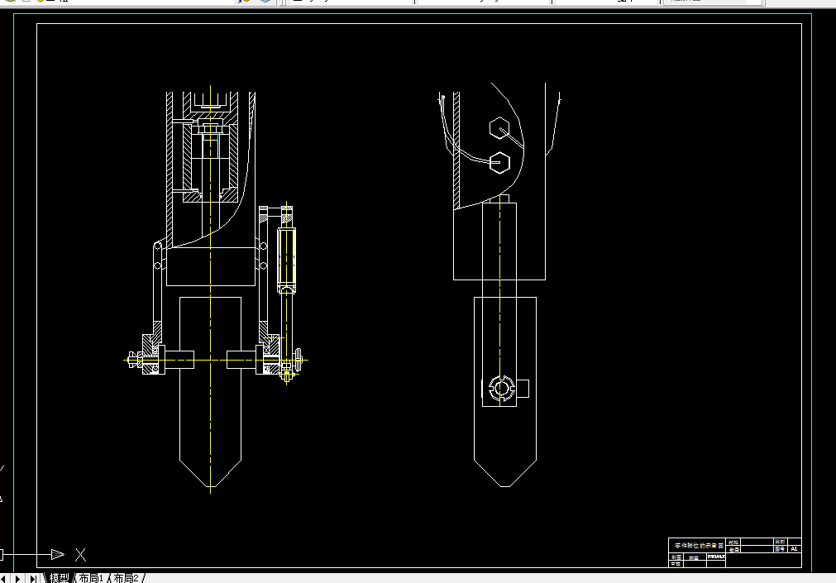Screen dimensions: 836x583
Task: Click the scroll-tabs-left arrow
Action: click(x=4, y=578)
